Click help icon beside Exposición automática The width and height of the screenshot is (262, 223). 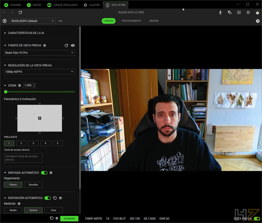[x=61, y=198]
